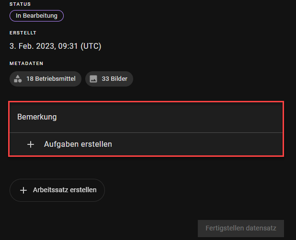Screen dimensions: 296x240
Task: Click the ERSTELLT heading label
Action: (x=23, y=33)
